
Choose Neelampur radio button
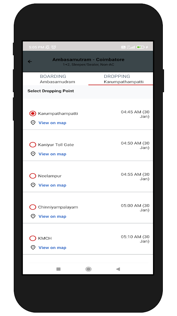pyautogui.click(x=33, y=176)
